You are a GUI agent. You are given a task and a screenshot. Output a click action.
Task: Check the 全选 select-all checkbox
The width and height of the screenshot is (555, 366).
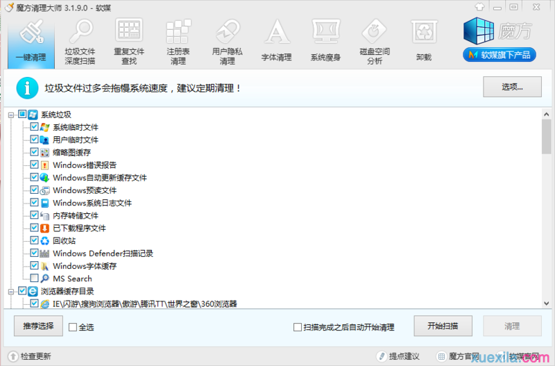click(x=73, y=327)
